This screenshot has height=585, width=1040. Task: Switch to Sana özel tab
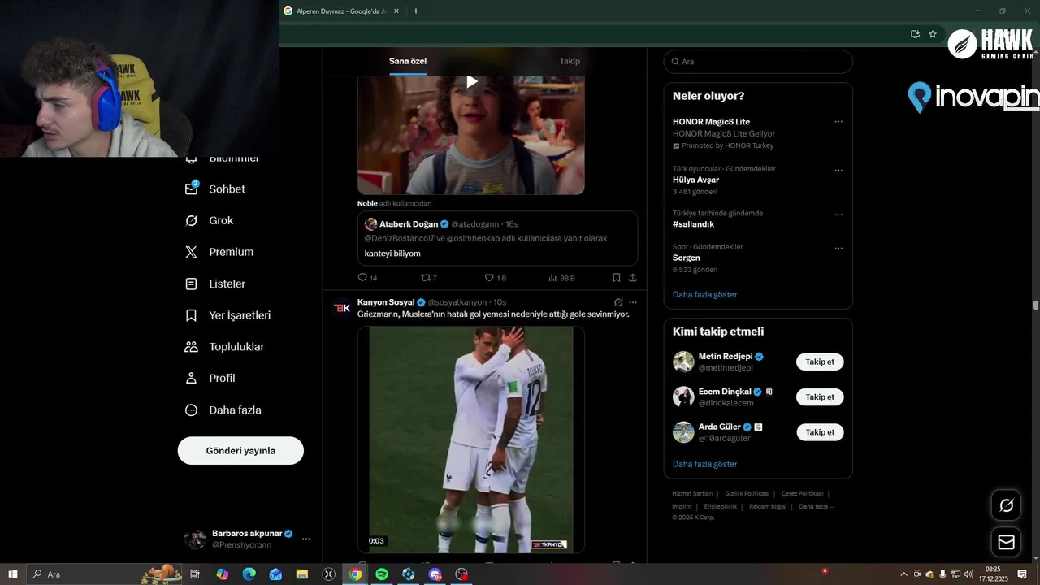[408, 61]
